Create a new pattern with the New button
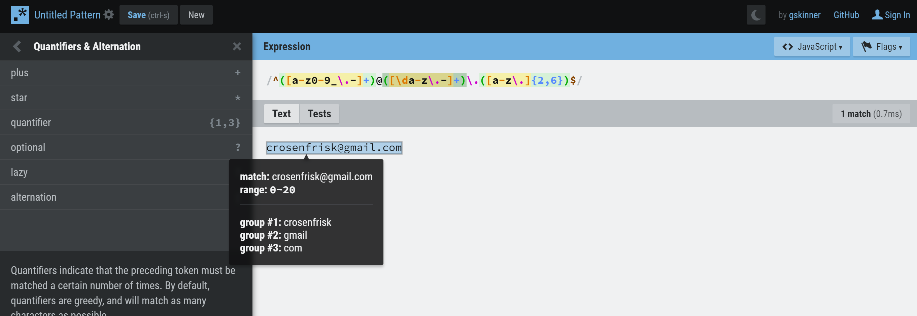The width and height of the screenshot is (917, 316). coord(196,14)
